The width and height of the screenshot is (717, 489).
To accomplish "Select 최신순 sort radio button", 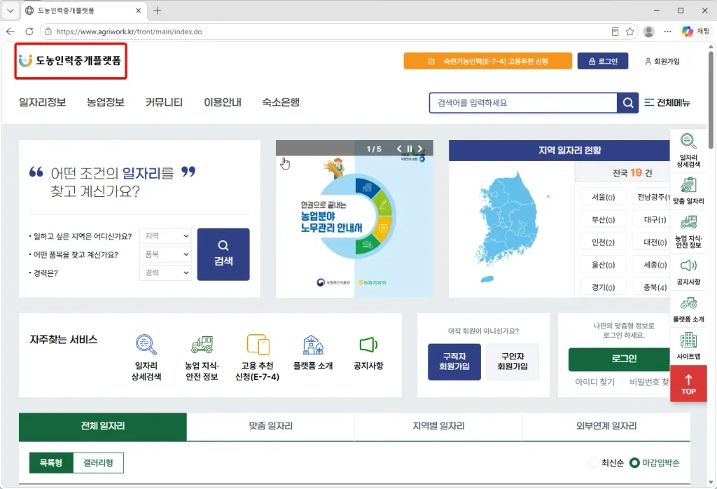I will (x=593, y=463).
